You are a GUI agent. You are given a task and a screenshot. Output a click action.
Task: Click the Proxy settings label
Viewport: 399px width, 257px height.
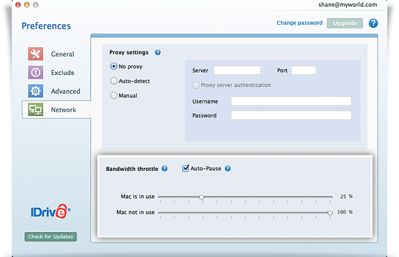(129, 52)
